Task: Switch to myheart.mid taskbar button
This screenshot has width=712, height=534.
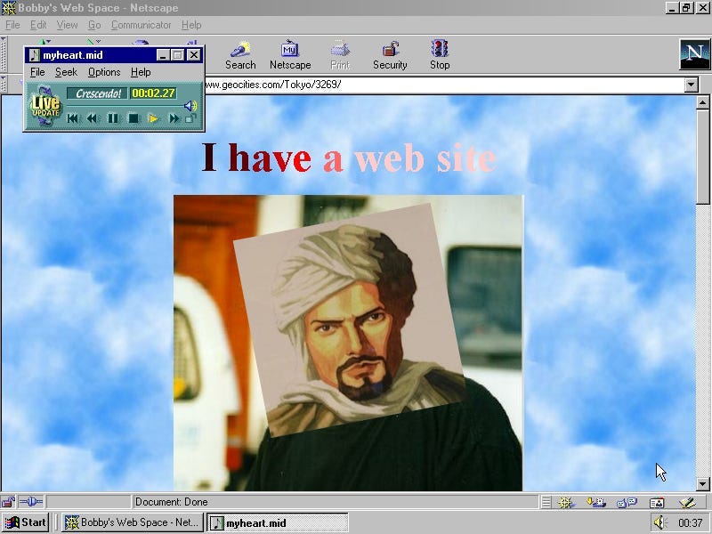Action: coord(278,522)
